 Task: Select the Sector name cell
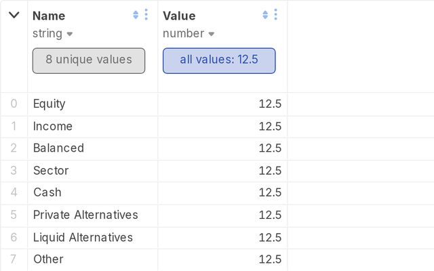[51, 170]
